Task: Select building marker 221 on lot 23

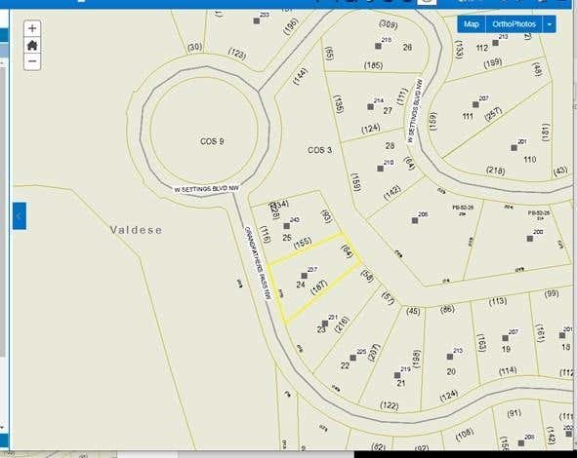Action: pos(325,324)
